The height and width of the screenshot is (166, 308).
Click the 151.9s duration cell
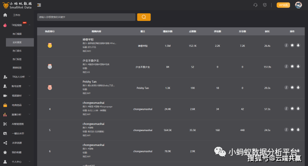coord(267,67)
